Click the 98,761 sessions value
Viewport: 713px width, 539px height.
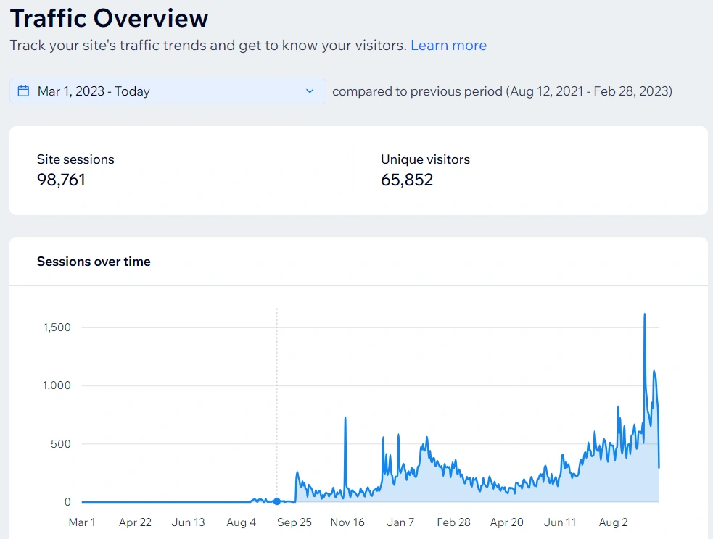tap(61, 180)
